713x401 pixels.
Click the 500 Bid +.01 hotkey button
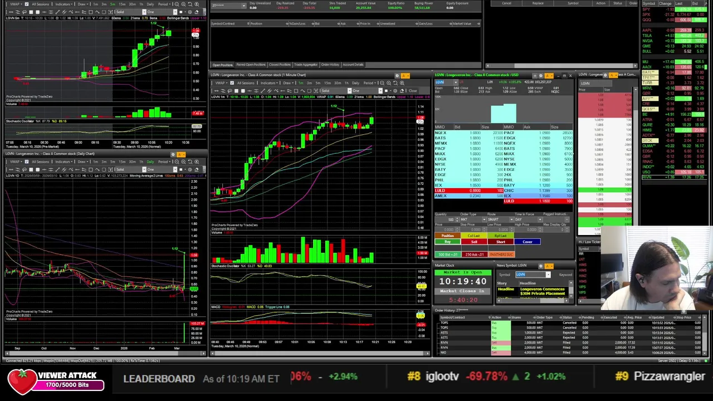pyautogui.click(x=448, y=255)
